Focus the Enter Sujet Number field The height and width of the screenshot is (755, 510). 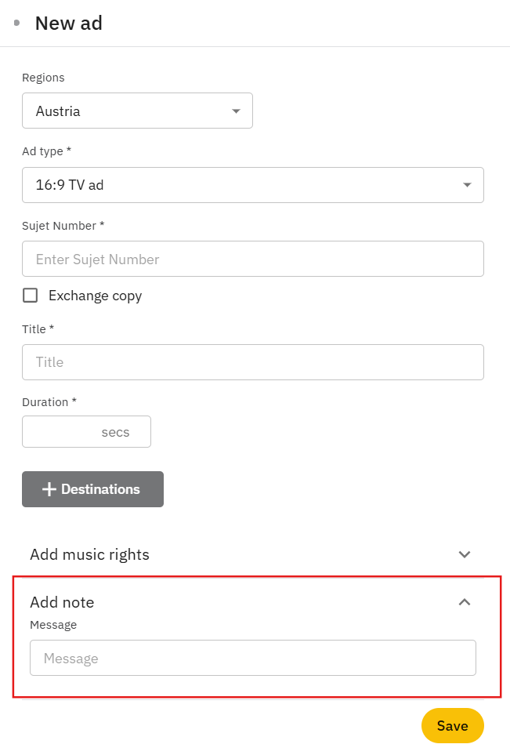pyautogui.click(x=252, y=259)
